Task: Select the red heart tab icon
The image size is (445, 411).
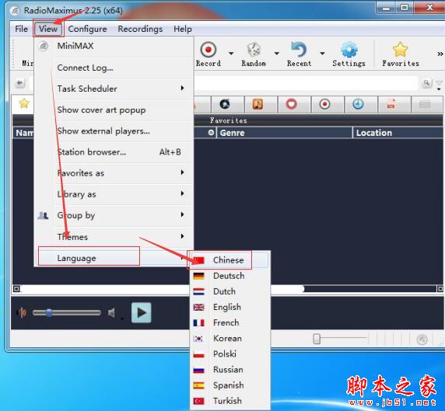Action: (x=292, y=104)
